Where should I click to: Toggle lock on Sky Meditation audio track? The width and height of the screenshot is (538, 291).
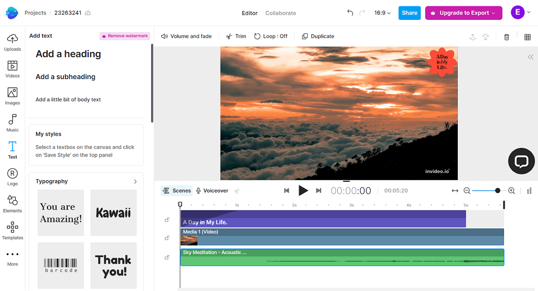(167, 257)
